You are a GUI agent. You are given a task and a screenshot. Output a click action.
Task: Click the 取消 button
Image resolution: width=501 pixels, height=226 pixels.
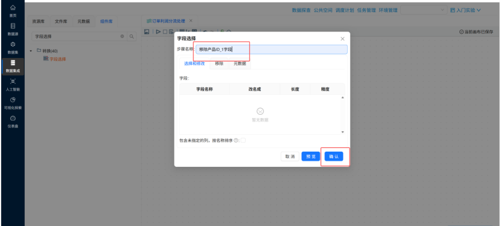(290, 157)
